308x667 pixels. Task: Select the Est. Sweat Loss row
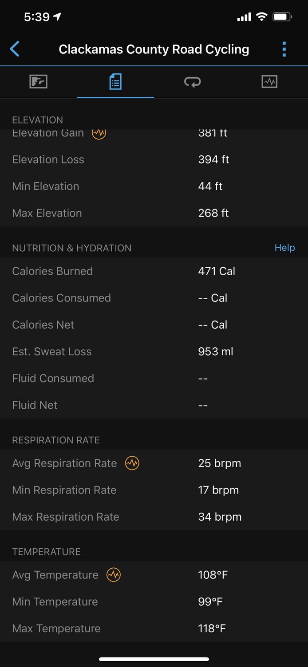pos(154,352)
